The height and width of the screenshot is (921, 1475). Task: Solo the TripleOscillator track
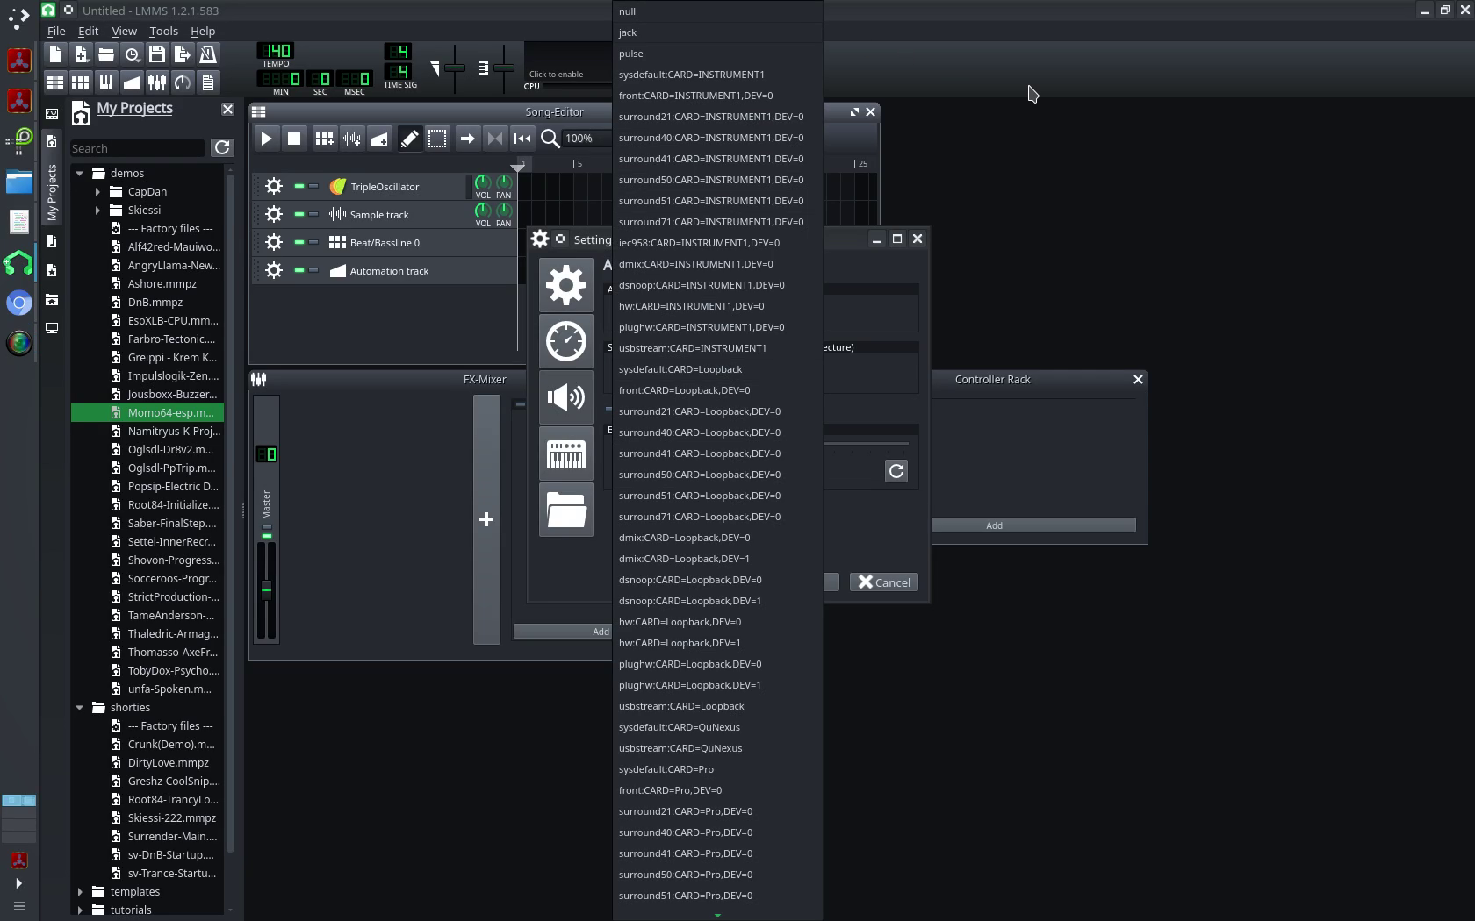click(313, 186)
